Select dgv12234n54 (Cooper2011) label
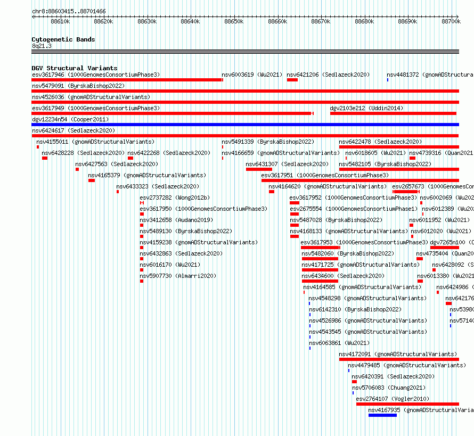This screenshot has width=474, height=436. [x=70, y=119]
